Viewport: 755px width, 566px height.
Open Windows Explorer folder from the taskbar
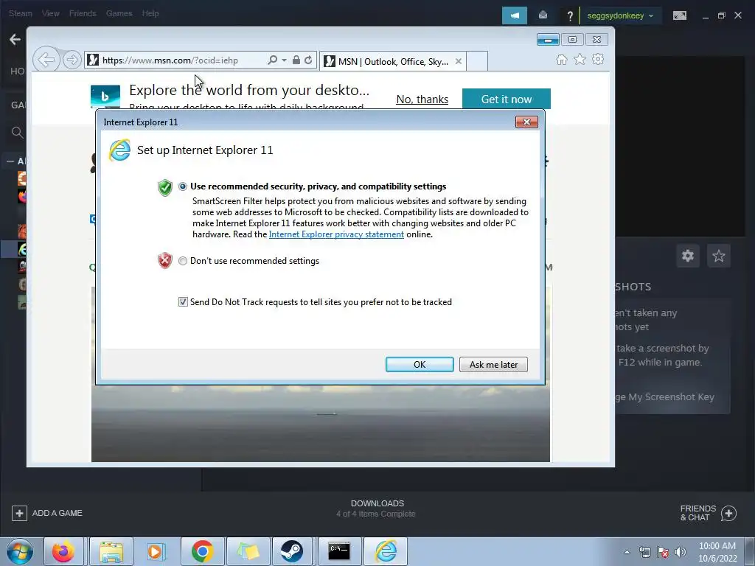point(111,551)
